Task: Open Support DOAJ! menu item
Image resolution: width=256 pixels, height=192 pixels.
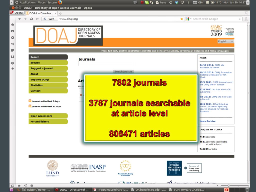Action: 48,79
